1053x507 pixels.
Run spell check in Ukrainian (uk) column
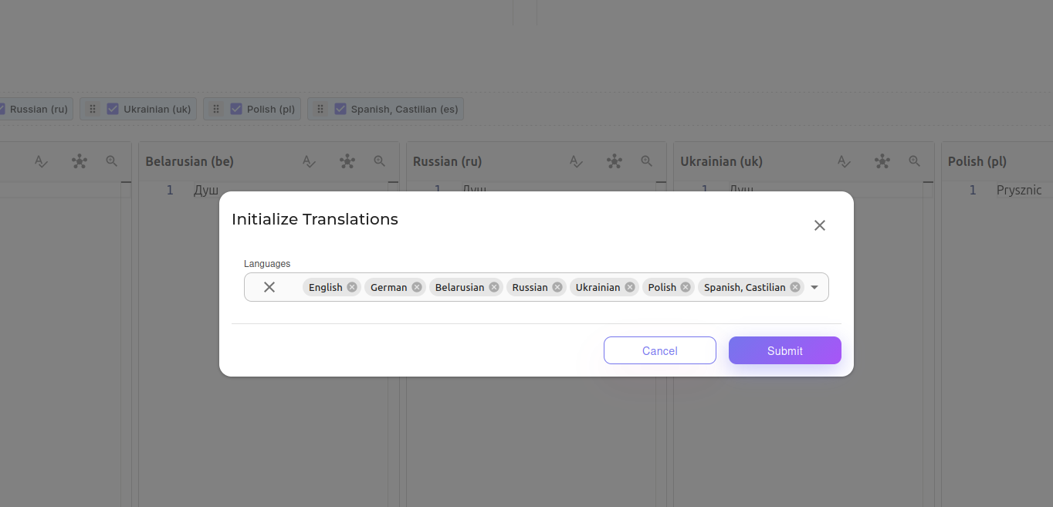pos(844,161)
